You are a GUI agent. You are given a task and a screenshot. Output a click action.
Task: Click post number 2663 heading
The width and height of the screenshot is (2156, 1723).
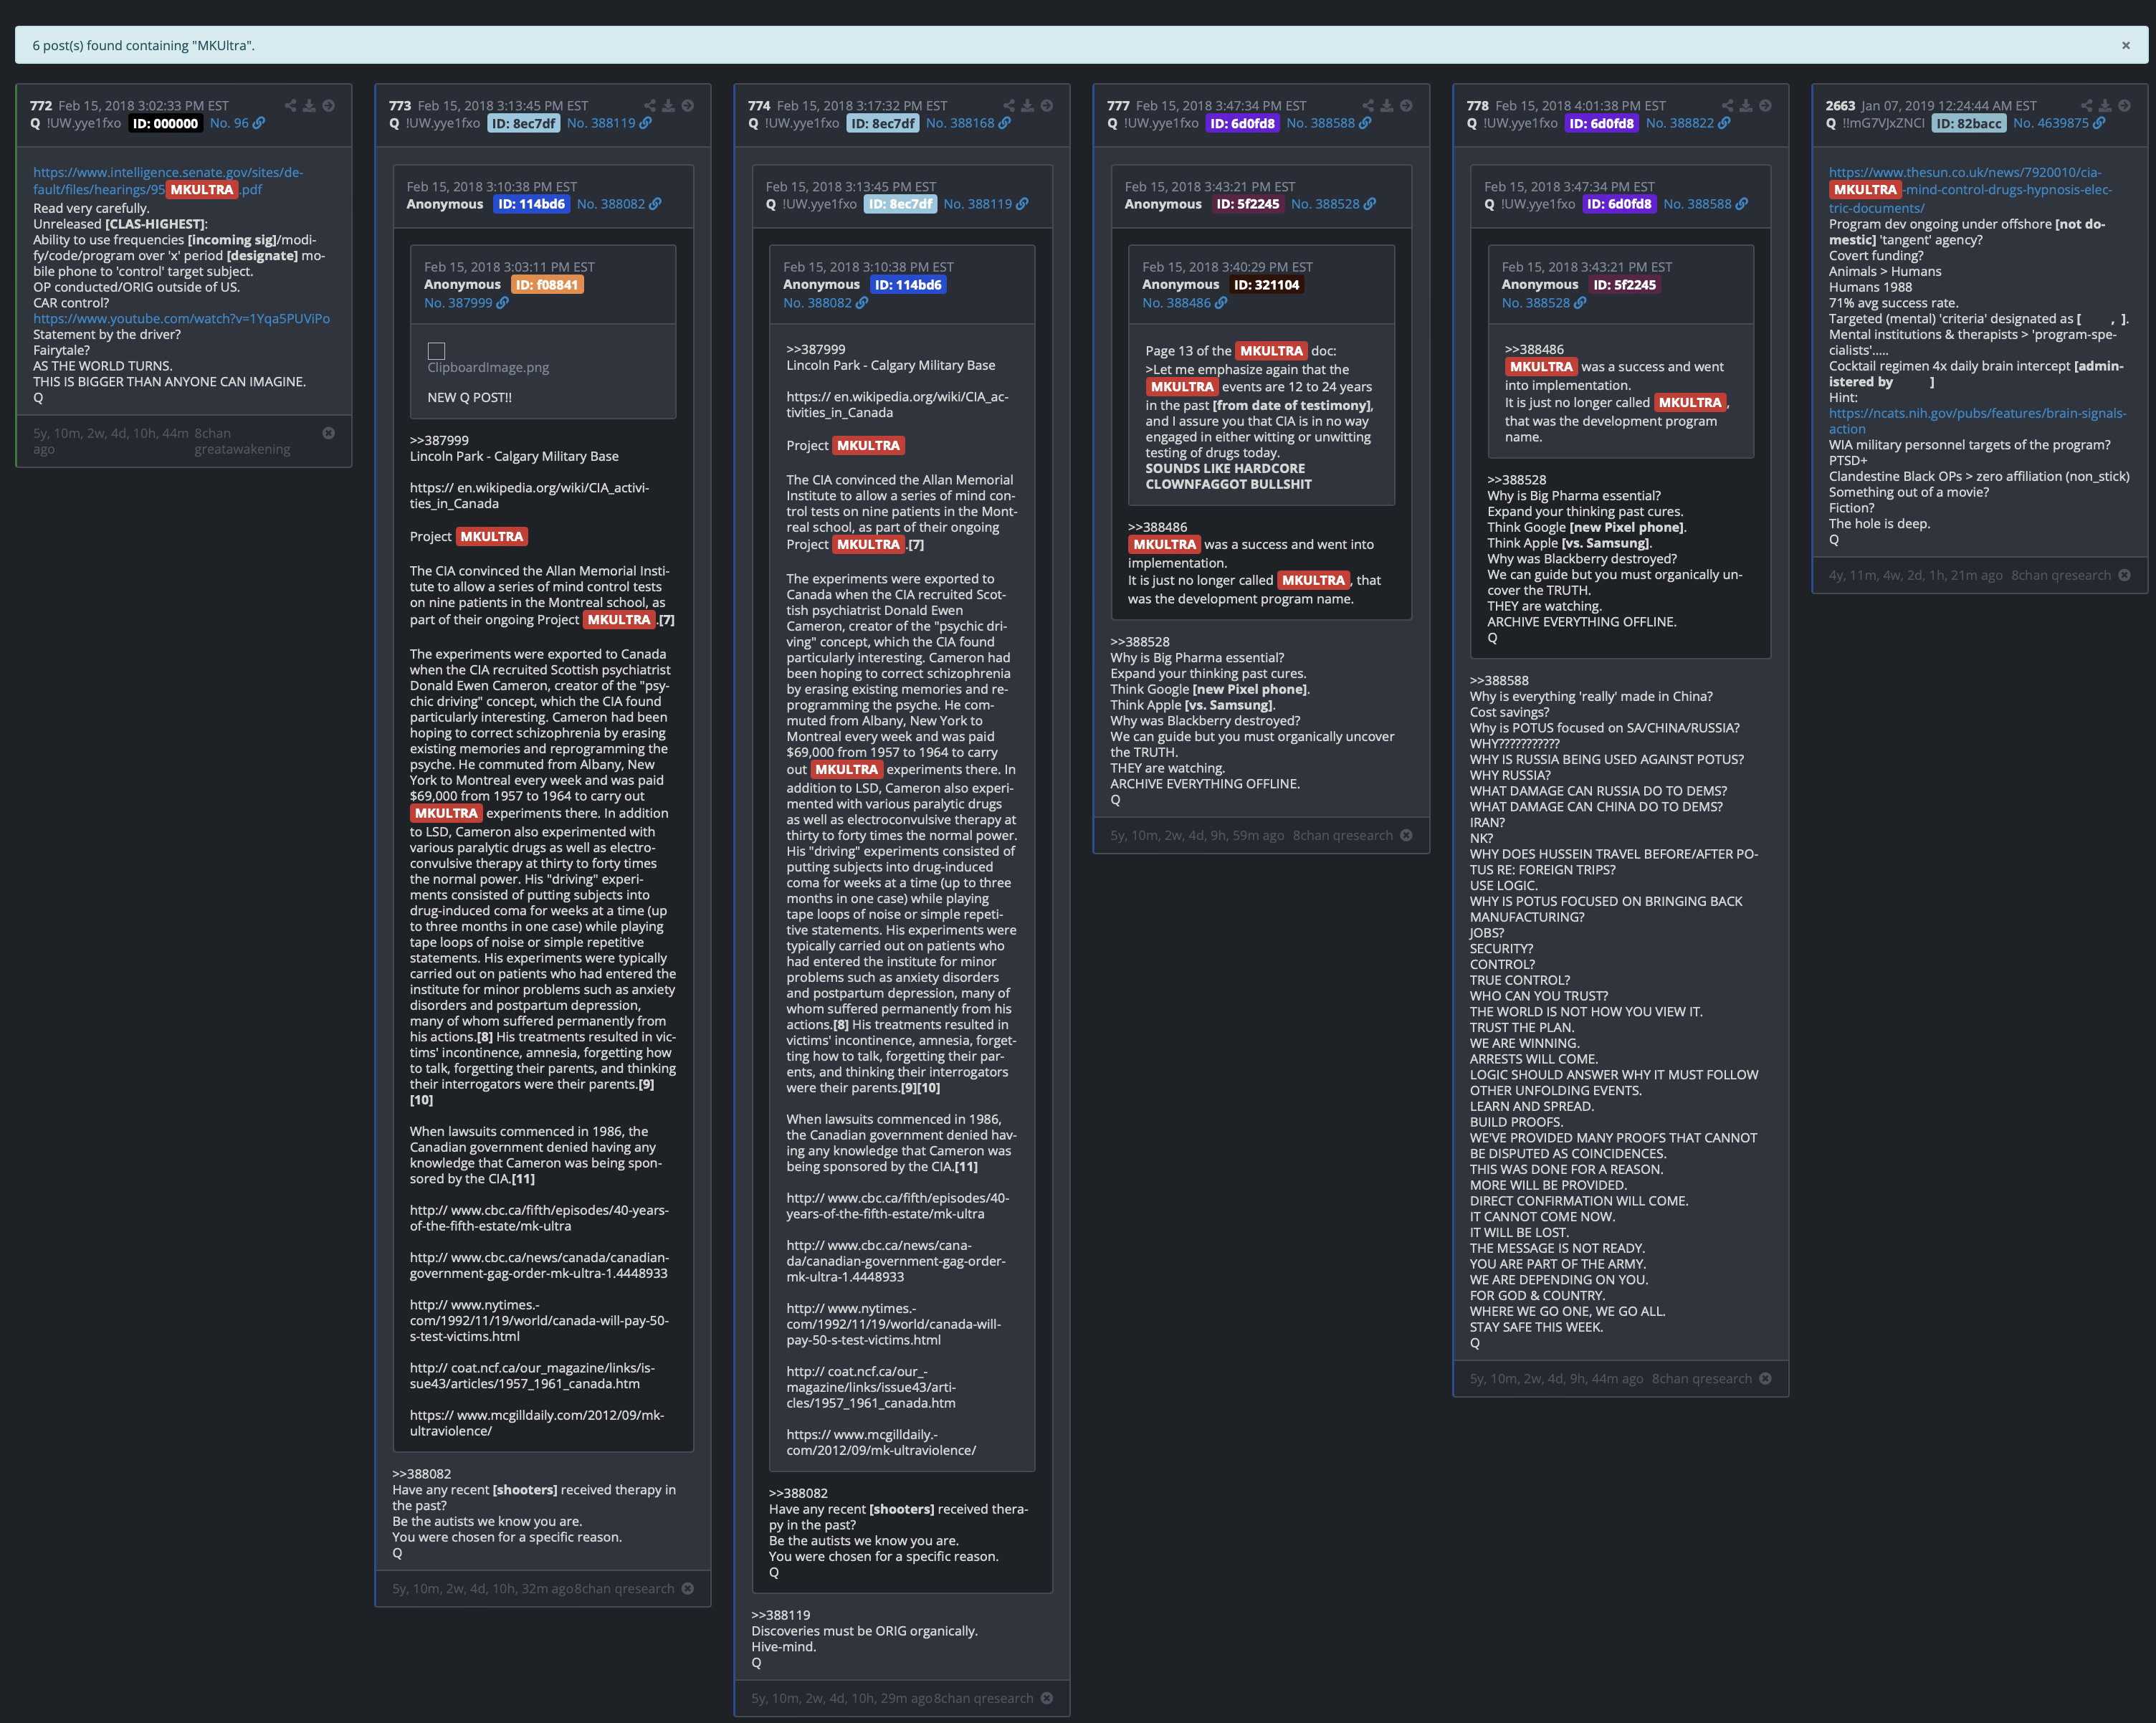pyautogui.click(x=1840, y=106)
